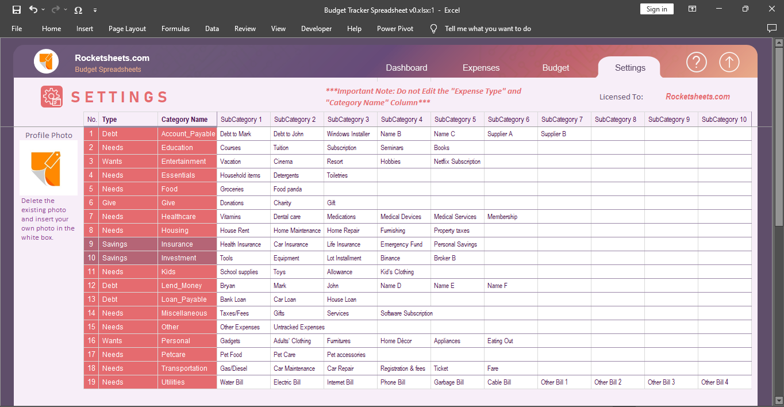Select the Emergency Fund cell
784x407 pixels.
(x=404, y=244)
